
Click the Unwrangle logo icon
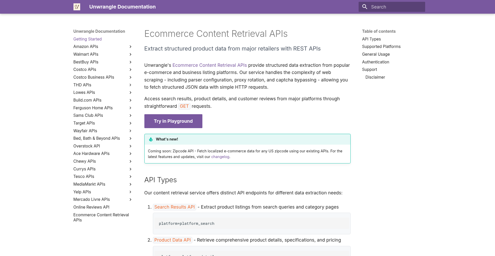pos(77,7)
